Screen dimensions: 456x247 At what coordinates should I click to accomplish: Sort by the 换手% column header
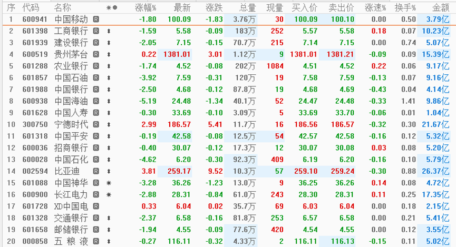tap(405, 7)
